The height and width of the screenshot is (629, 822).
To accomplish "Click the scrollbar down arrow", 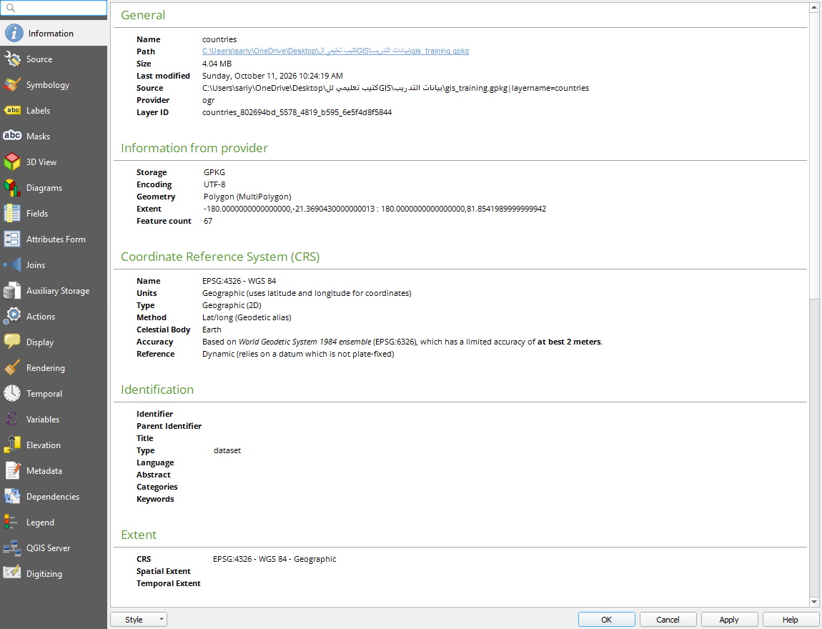I will click(814, 602).
